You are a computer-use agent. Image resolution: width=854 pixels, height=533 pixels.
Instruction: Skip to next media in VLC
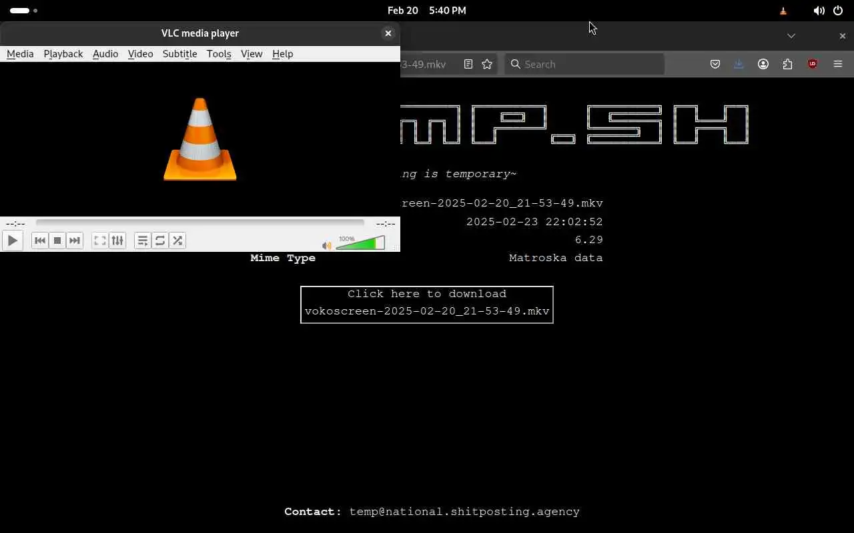click(x=75, y=241)
